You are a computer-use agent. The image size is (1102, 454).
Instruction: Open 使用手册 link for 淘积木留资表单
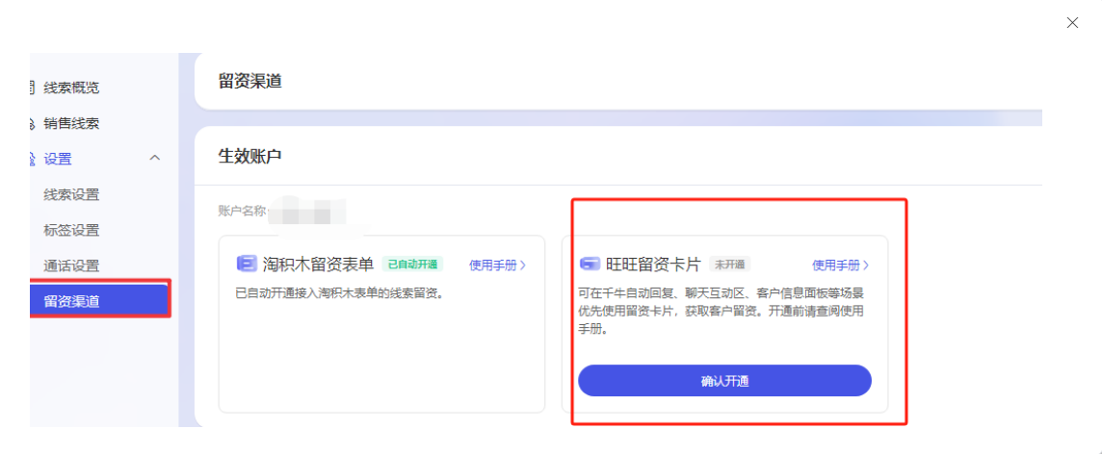(498, 265)
